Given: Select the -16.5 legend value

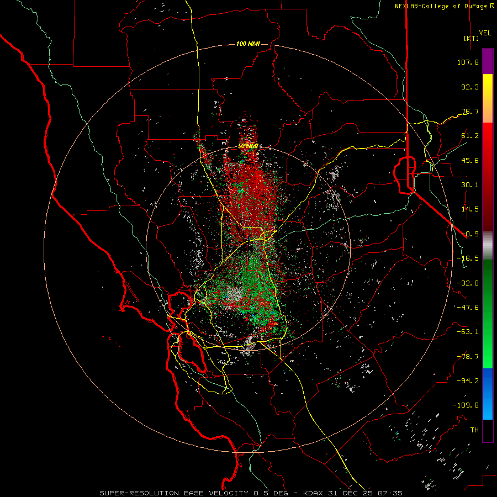Looking at the screenshot, I should tap(468, 258).
